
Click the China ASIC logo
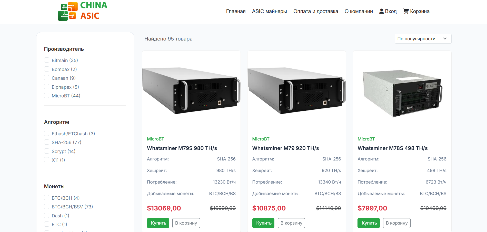[x=83, y=11]
